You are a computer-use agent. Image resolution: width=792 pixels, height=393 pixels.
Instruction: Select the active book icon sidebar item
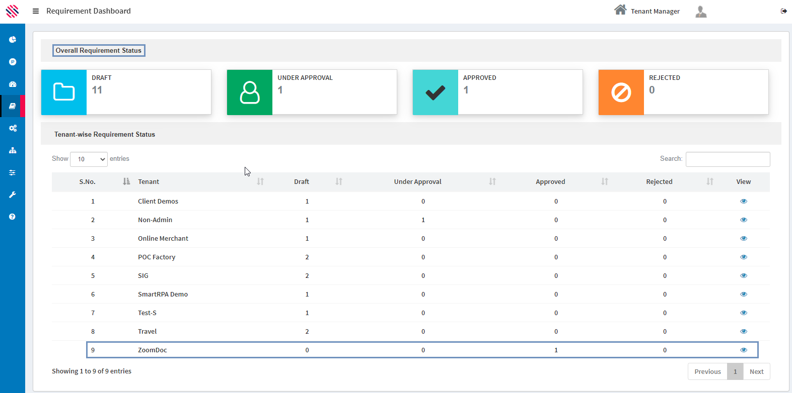(13, 106)
